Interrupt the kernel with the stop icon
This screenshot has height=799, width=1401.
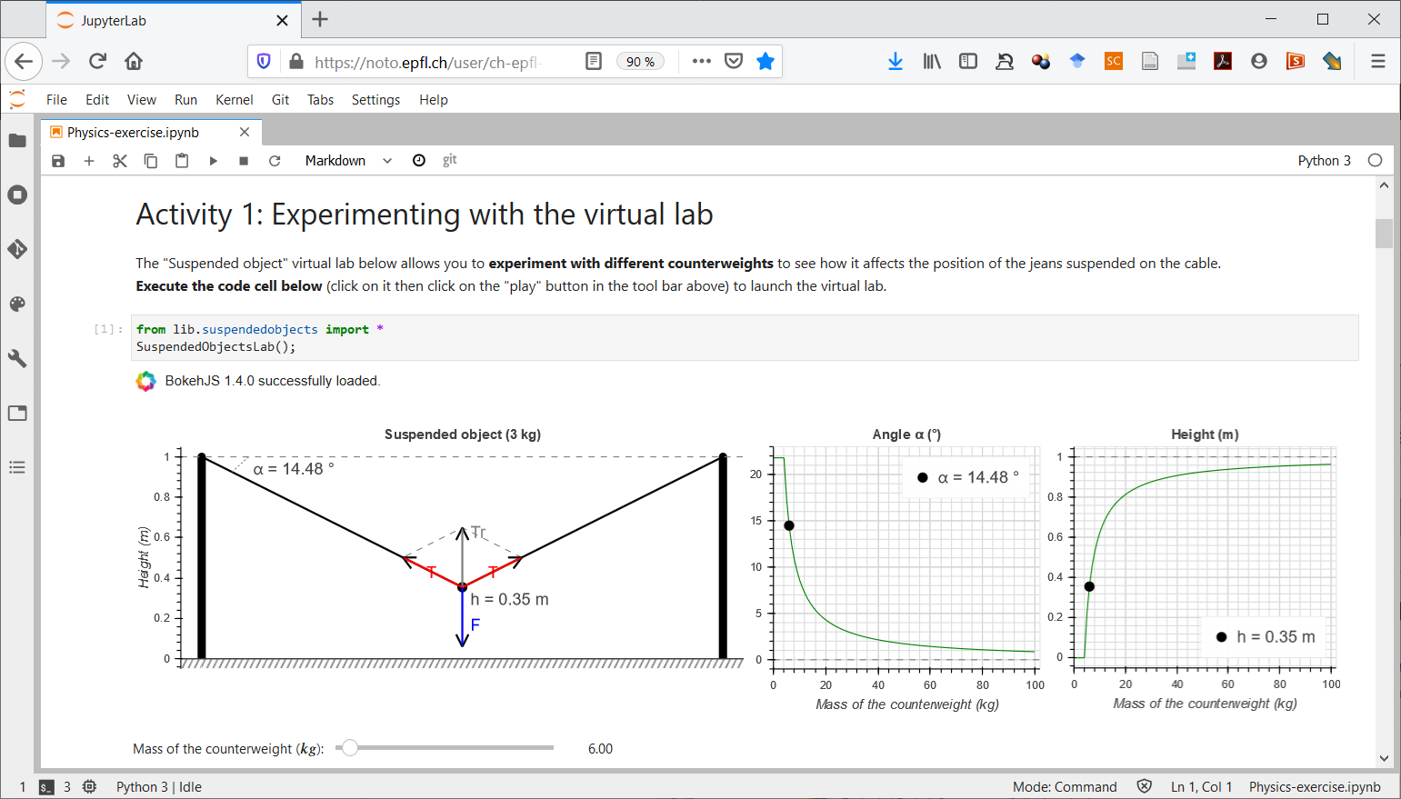tap(244, 161)
